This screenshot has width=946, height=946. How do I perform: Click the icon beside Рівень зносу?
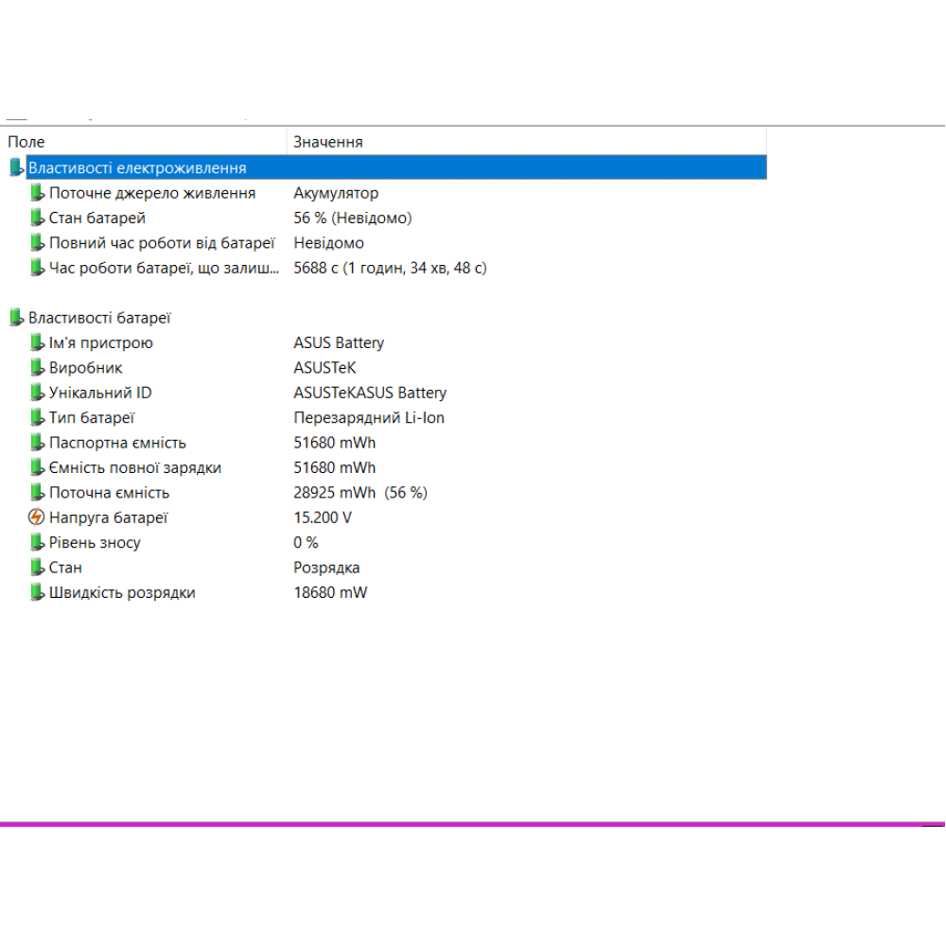coord(37,542)
